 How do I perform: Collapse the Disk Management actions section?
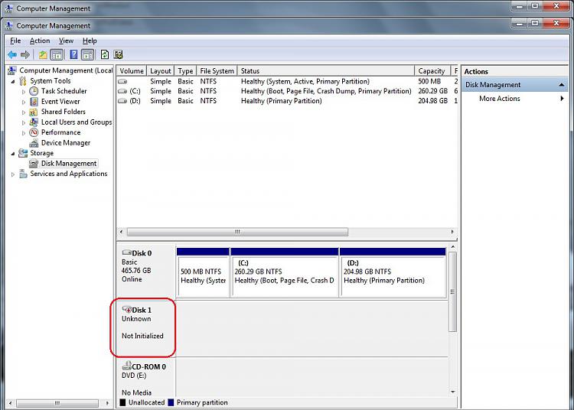pyautogui.click(x=562, y=85)
